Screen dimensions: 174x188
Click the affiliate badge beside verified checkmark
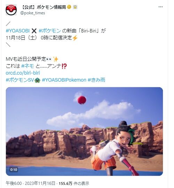pyautogui.click(x=75, y=7)
